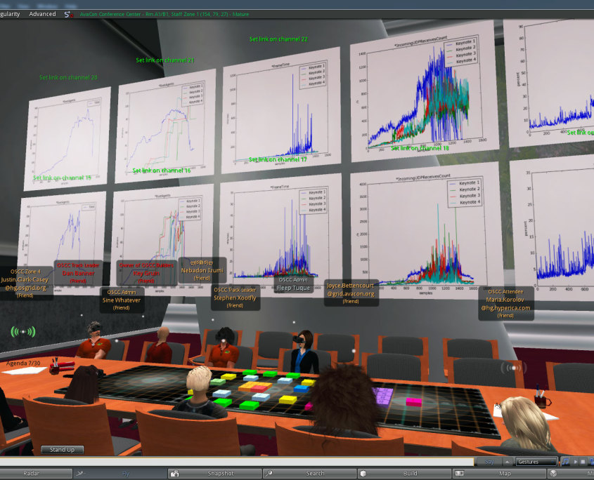Click the green voice indicator icon on left
This screenshot has height=480, width=594.
tap(23, 331)
